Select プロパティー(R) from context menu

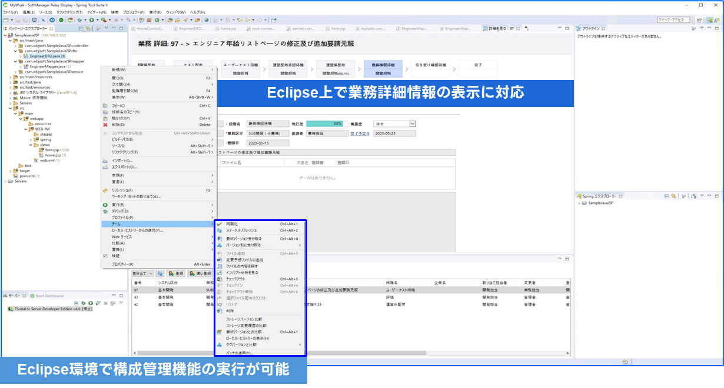click(122, 265)
